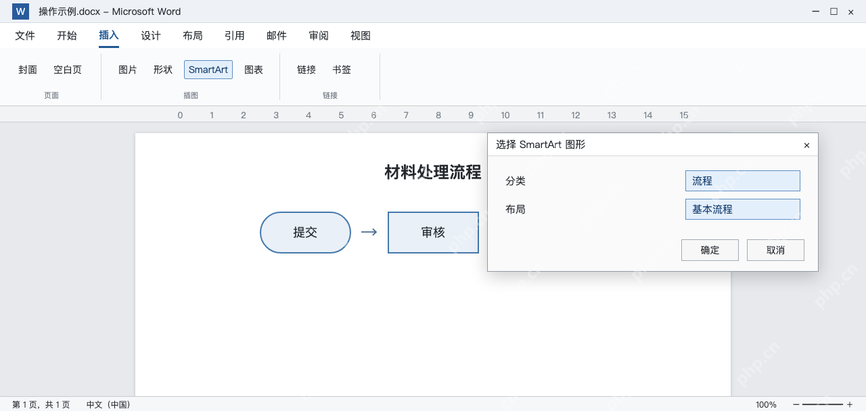This screenshot has height=411, width=866.
Task: Click the 页面 group label
Action: [x=51, y=95]
